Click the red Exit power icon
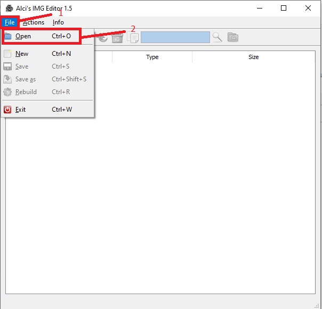This screenshot has height=309, width=322. coord(7,110)
